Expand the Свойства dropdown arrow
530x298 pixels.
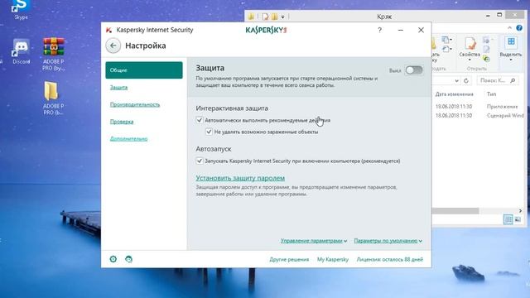coord(470,60)
